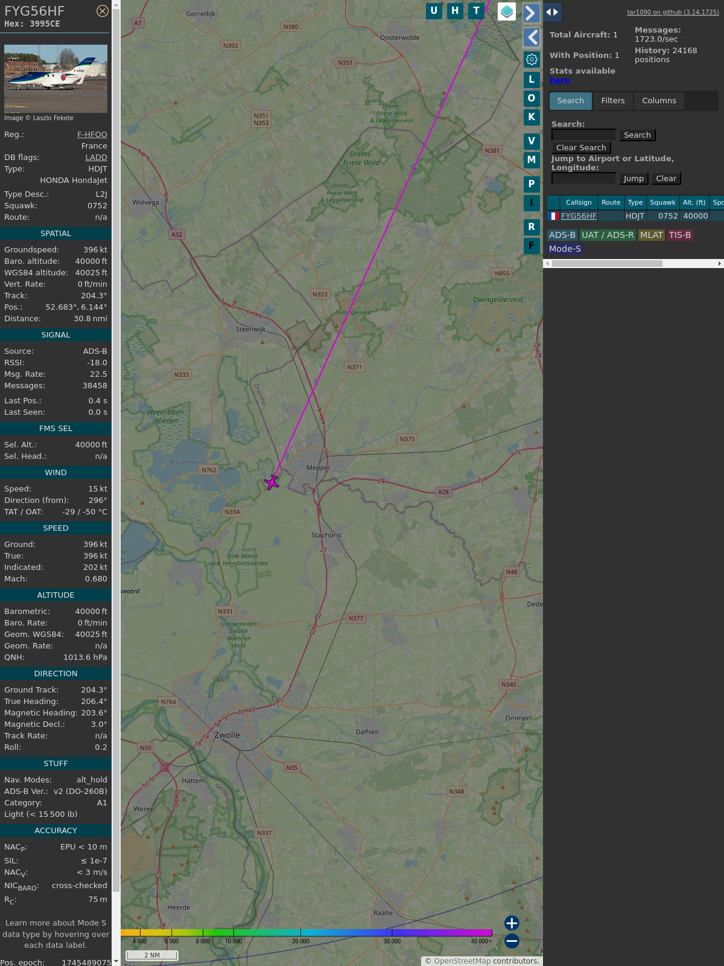The image size is (724, 966).
Task: Click the SPATIAL section header
Action: coord(56,234)
